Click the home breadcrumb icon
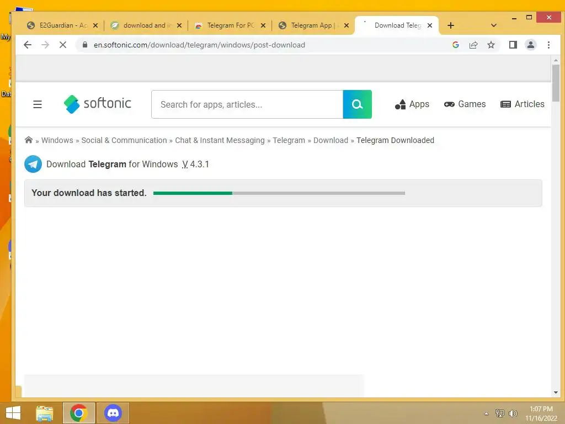The width and height of the screenshot is (565, 424). [x=29, y=140]
